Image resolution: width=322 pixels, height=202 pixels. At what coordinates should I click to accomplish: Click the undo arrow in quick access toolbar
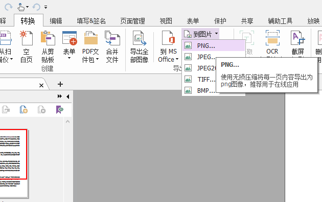point(36,7)
